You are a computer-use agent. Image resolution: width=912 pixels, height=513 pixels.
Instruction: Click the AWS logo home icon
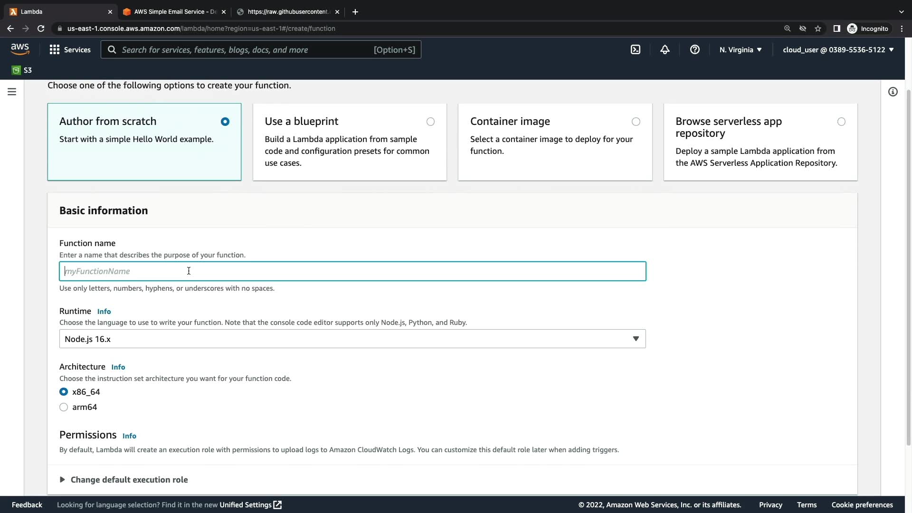pyautogui.click(x=20, y=49)
